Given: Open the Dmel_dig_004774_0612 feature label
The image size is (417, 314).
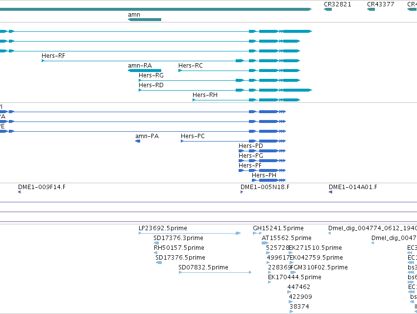Looking at the screenshot, I should (x=372, y=228).
